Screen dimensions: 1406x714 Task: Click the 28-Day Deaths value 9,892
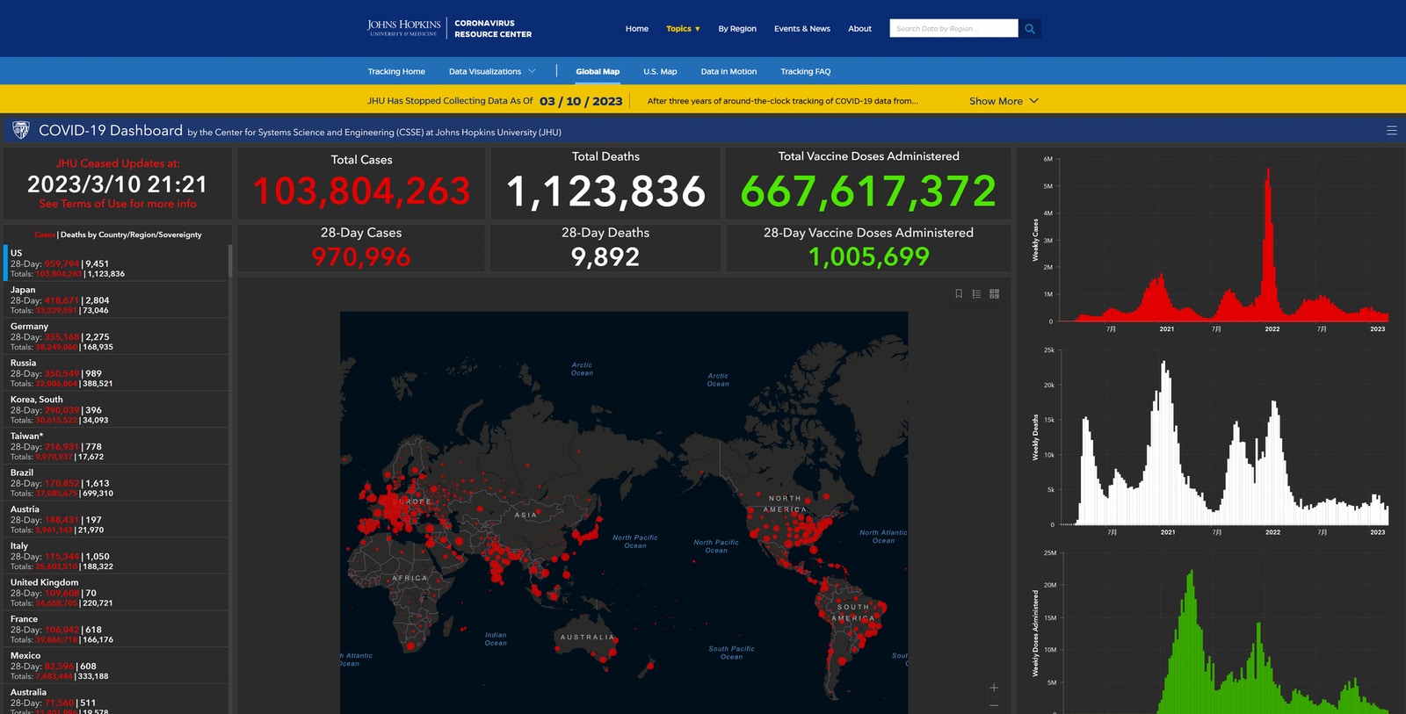click(x=605, y=257)
